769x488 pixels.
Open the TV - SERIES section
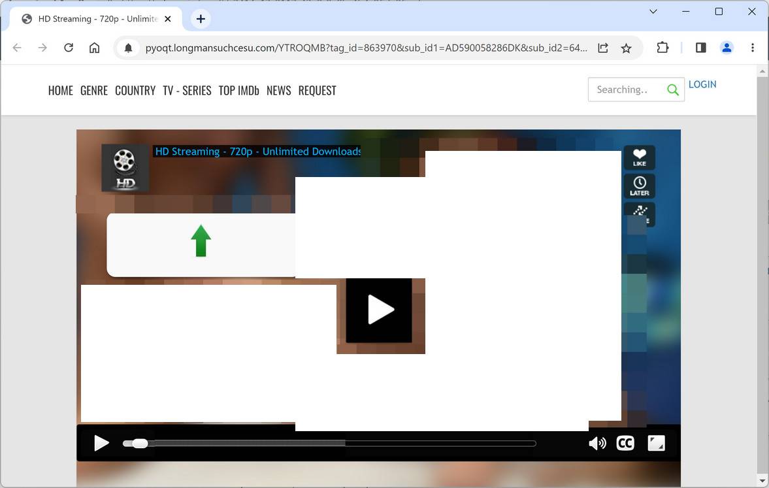point(188,90)
